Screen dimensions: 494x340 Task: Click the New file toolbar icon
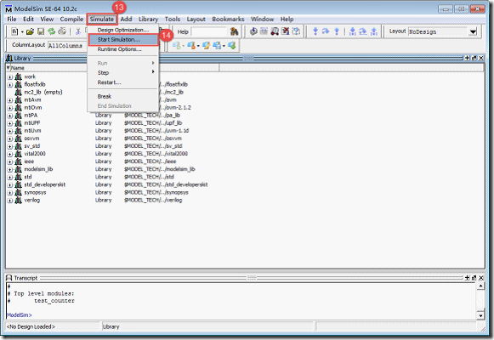tap(14, 31)
